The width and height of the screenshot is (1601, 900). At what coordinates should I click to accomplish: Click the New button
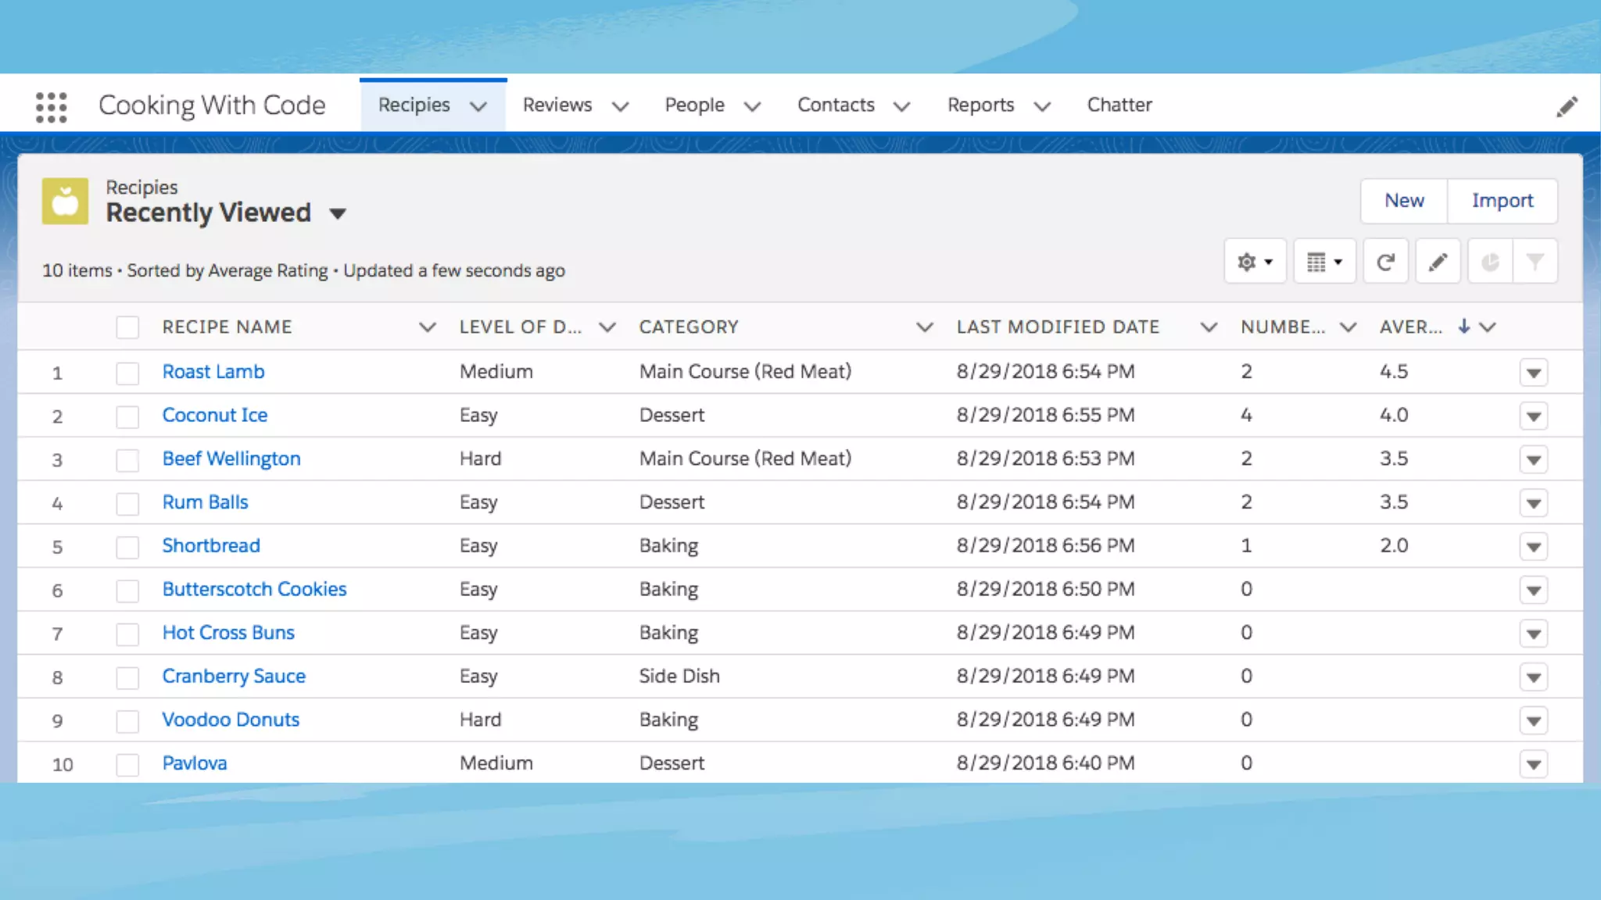1404,201
